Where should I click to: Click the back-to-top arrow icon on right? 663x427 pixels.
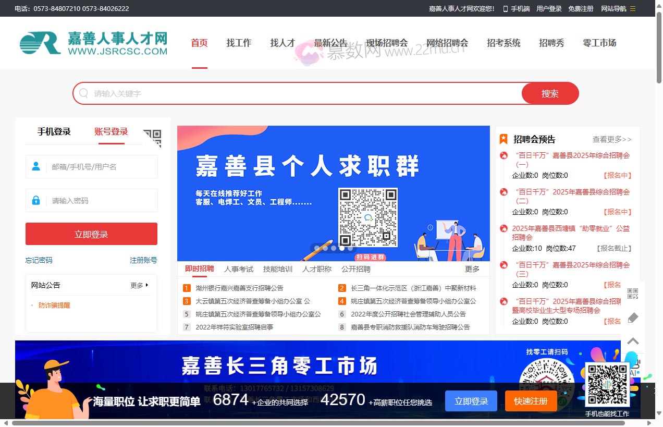point(632,341)
